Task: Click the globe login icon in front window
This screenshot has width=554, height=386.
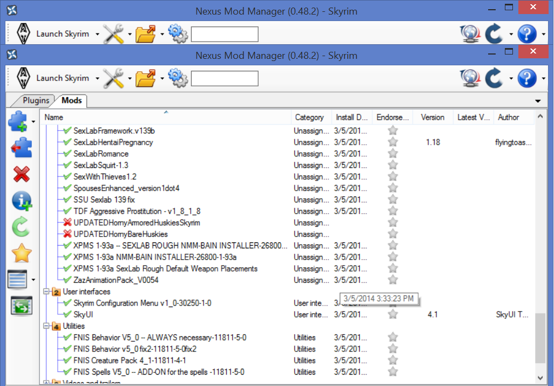Action: coord(470,78)
